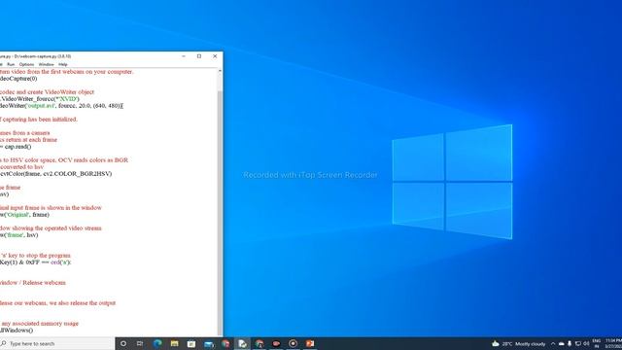Open Task View on the taskbar

tap(140, 343)
